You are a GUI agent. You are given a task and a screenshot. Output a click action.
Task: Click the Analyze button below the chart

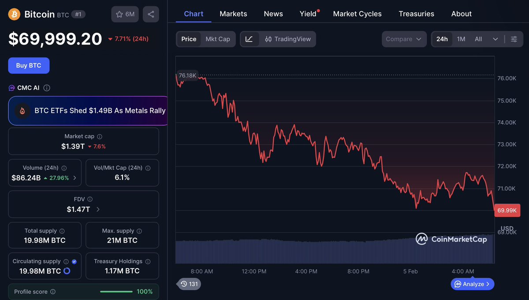click(x=472, y=284)
